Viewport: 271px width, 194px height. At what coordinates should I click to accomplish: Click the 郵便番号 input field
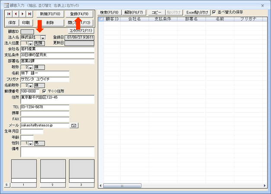pos(30,91)
